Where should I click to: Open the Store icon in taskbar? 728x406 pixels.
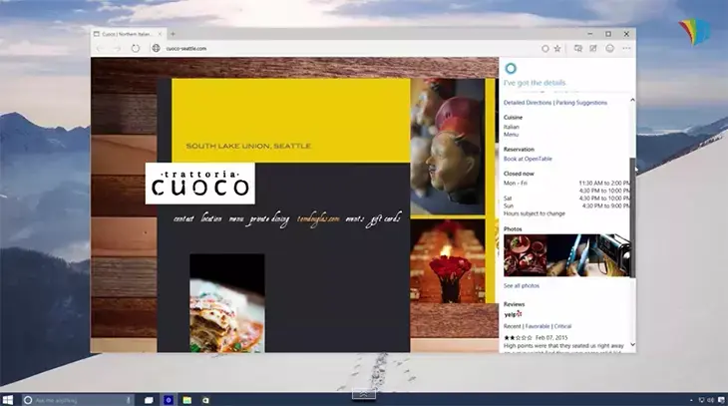[205, 400]
